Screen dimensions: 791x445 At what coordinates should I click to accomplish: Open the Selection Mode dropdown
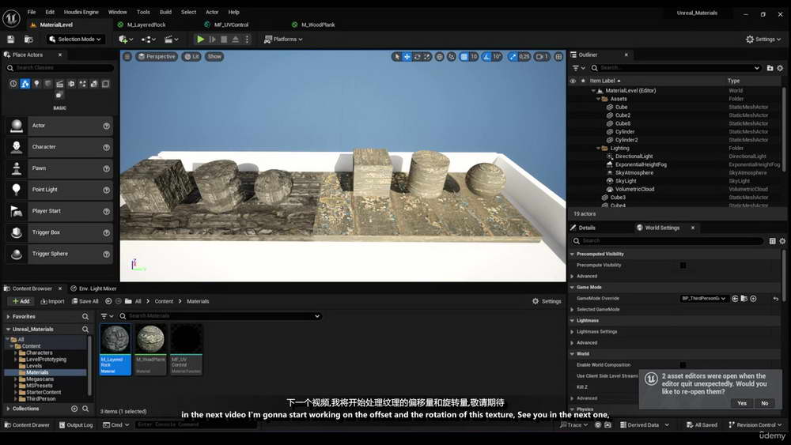74,40
